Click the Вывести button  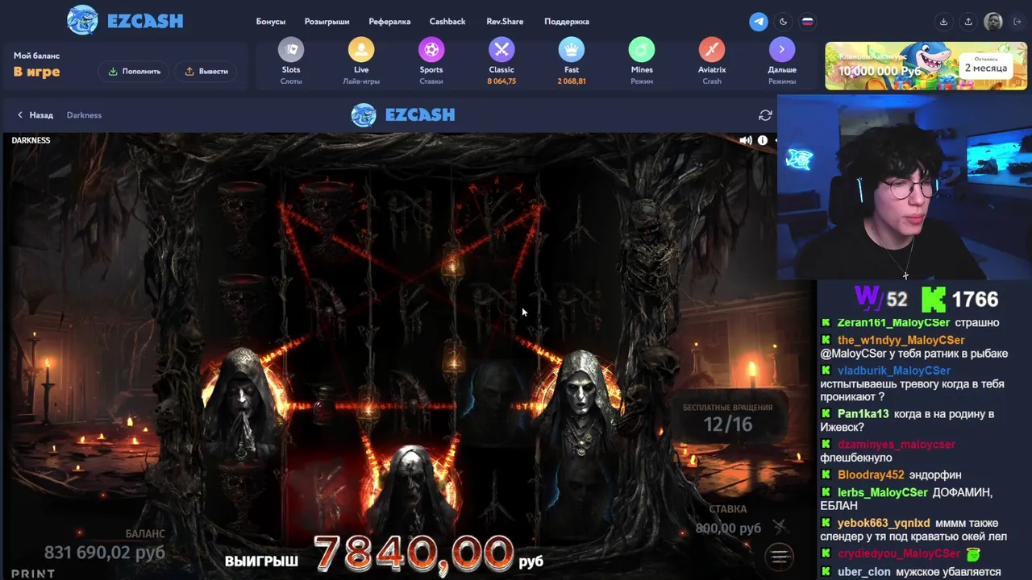coord(206,71)
